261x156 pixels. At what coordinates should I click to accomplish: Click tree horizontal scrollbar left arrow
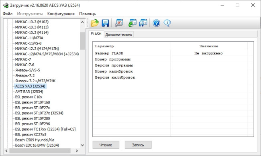coord(6,151)
